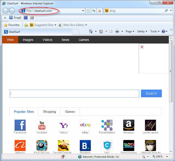The height and width of the screenshot is (161, 175).
Task: Open the Alibaba shortcut icon
Action: click(x=20, y=145)
